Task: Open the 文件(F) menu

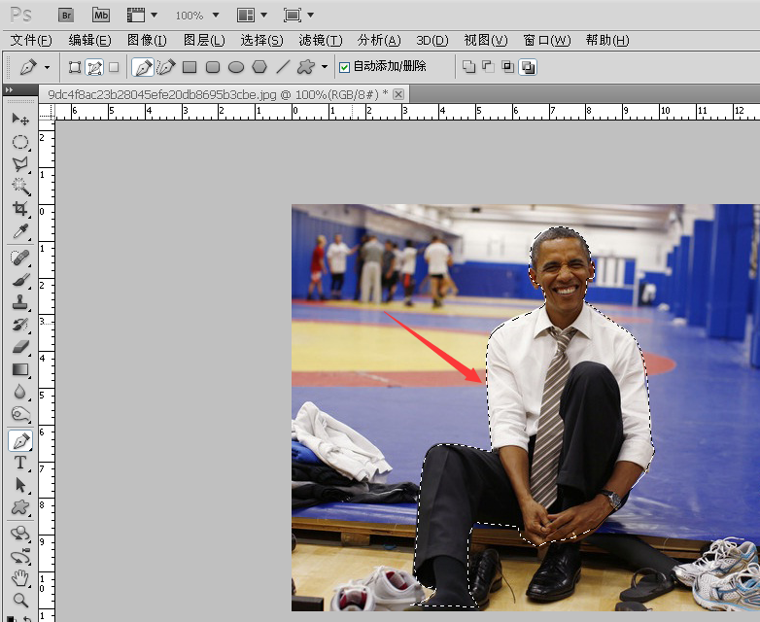Action: click(x=31, y=40)
